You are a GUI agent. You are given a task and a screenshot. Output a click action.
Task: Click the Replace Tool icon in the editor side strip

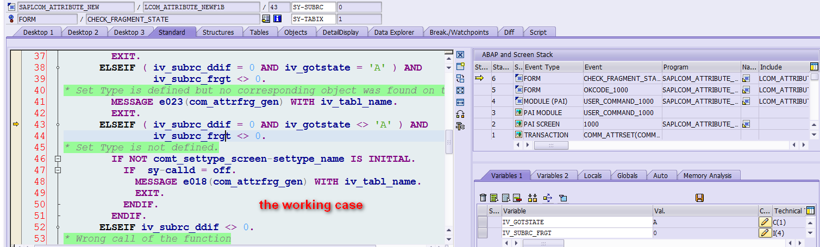[460, 78]
